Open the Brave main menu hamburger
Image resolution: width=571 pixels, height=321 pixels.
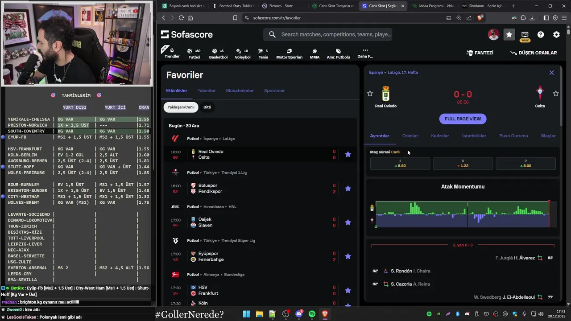[x=564, y=18]
